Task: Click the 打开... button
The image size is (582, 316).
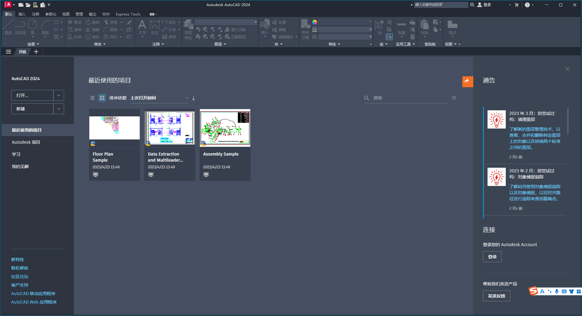Action: [x=32, y=95]
